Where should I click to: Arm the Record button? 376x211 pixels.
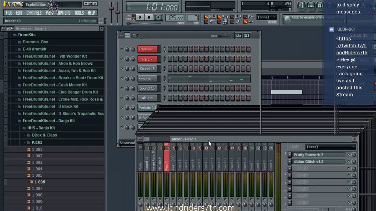[158, 18]
